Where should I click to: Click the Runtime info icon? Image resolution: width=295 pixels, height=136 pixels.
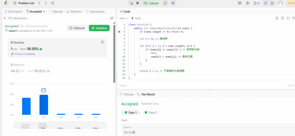point(102,42)
